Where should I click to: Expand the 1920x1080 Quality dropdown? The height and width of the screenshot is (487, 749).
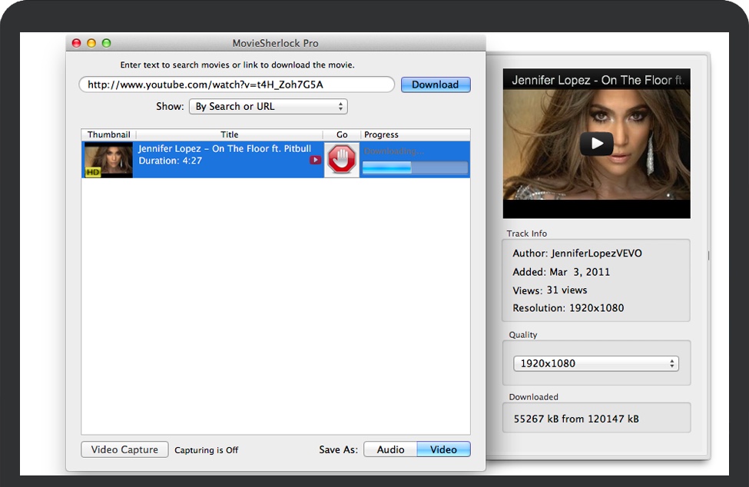(596, 363)
